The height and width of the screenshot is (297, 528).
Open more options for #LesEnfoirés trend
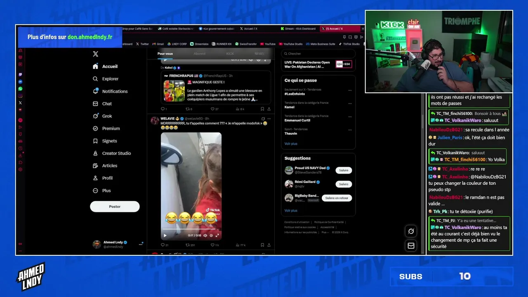coord(350,90)
